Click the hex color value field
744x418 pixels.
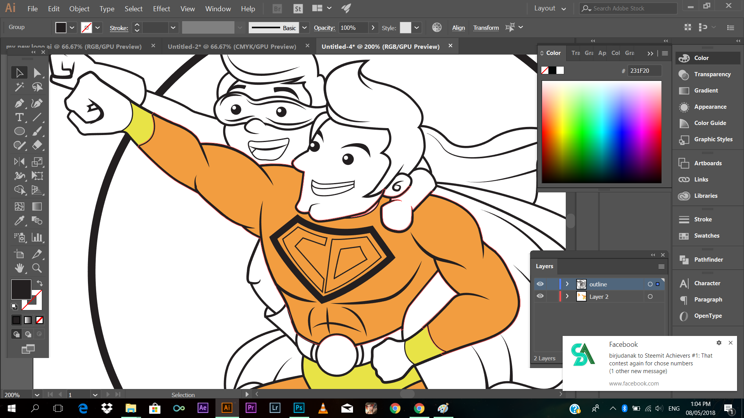(x=645, y=70)
